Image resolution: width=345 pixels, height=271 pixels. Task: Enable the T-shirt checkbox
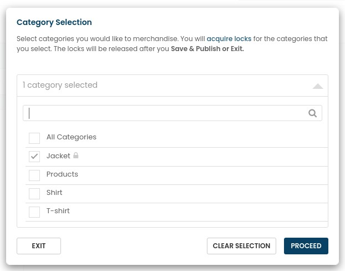click(x=34, y=212)
